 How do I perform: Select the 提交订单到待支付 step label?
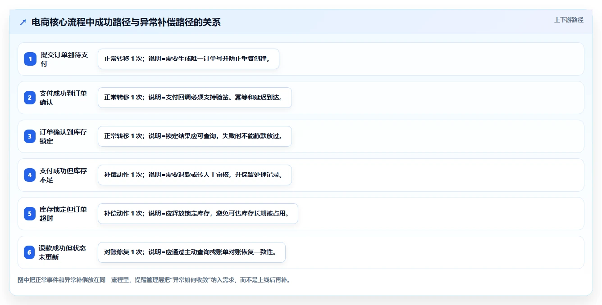[x=64, y=59]
